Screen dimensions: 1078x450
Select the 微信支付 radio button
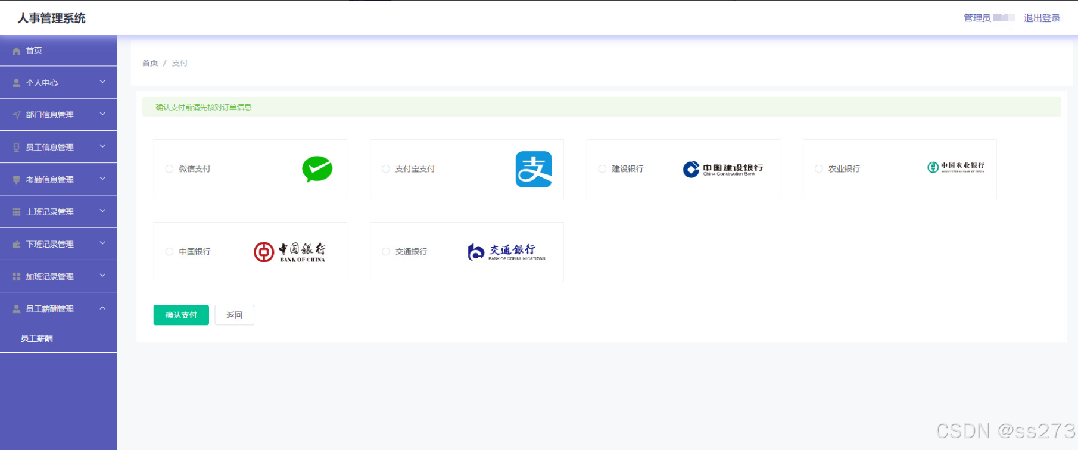[x=169, y=169]
